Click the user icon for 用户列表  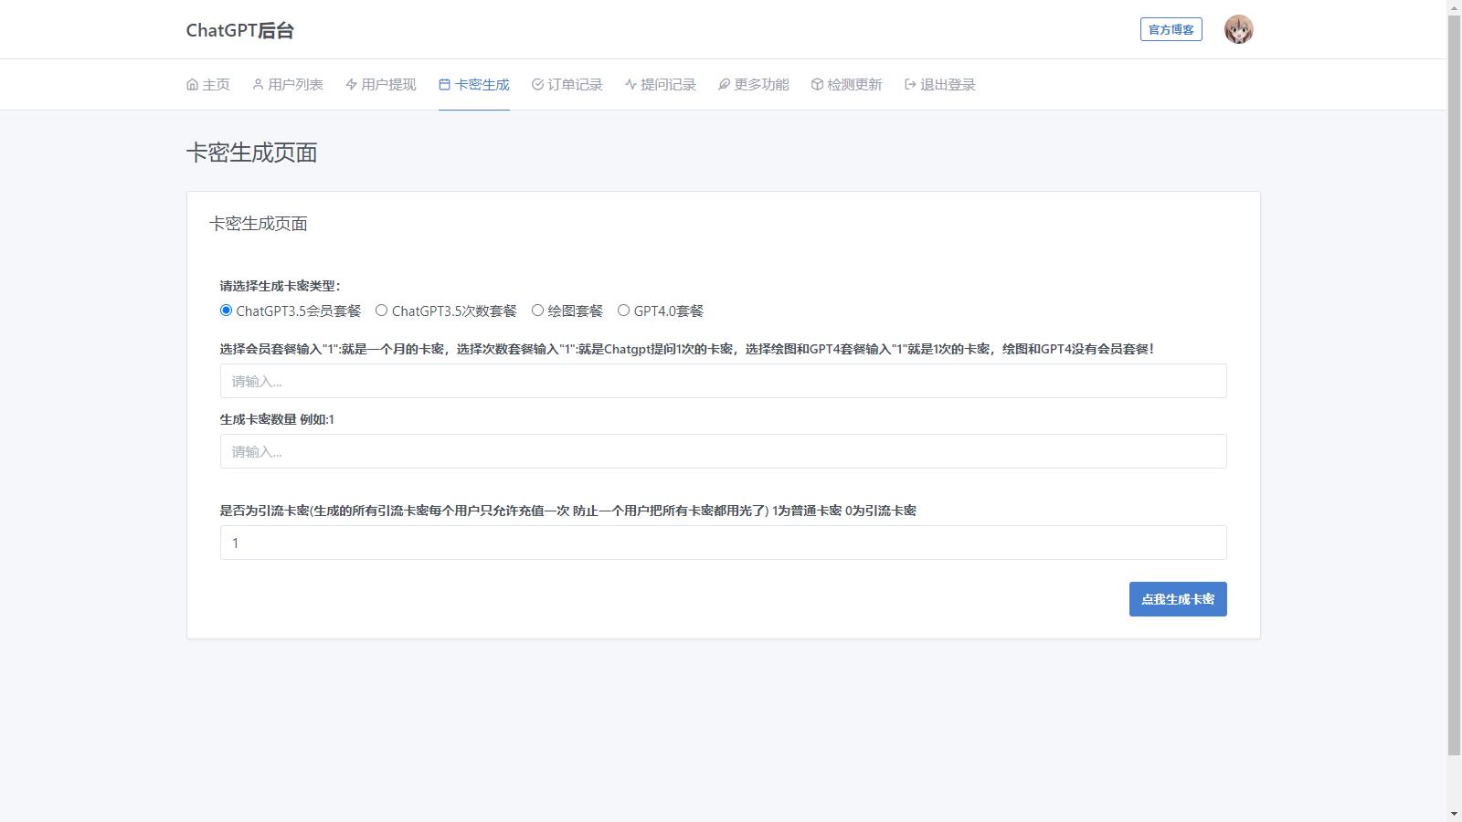pyautogui.click(x=258, y=85)
